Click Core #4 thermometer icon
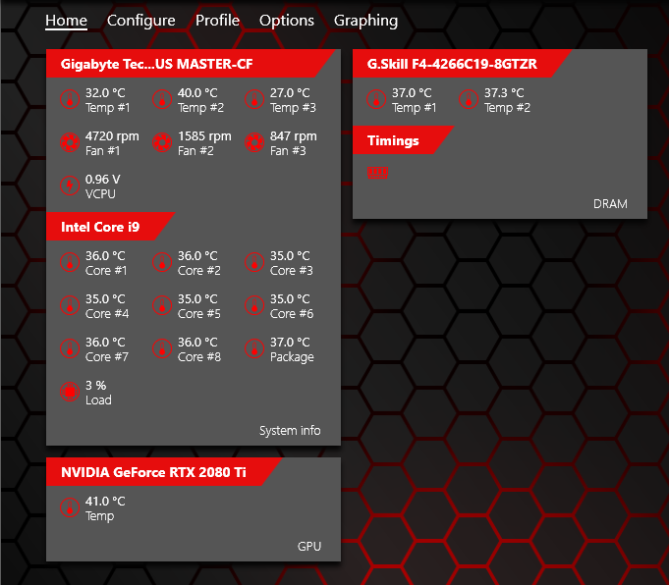The width and height of the screenshot is (669, 585). pyautogui.click(x=70, y=305)
